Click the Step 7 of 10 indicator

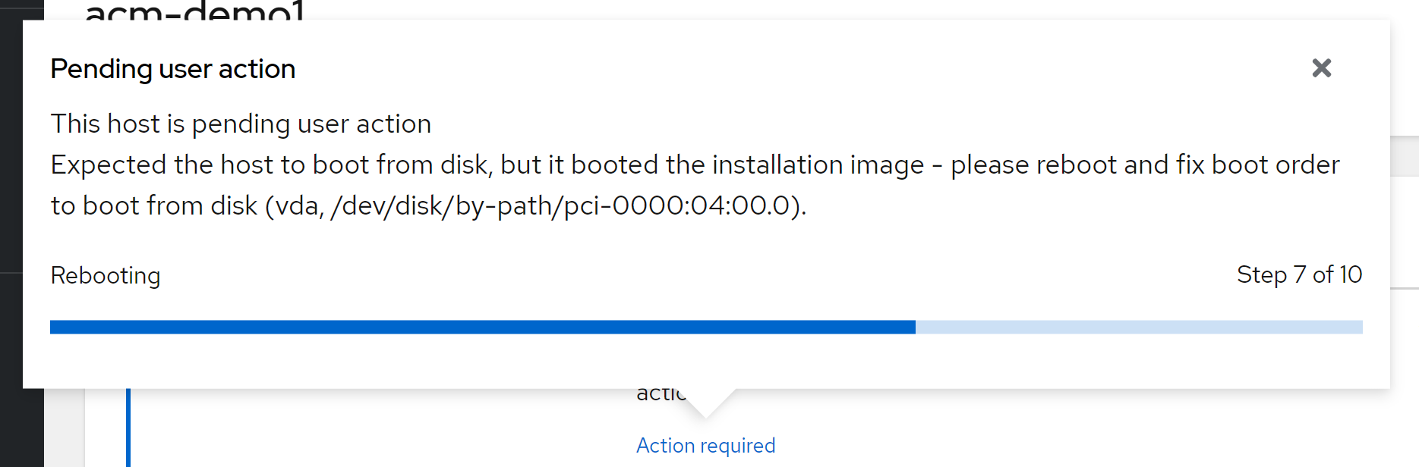click(1298, 274)
